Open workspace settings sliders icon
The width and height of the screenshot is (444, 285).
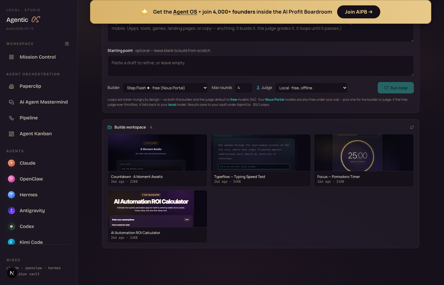(67, 44)
